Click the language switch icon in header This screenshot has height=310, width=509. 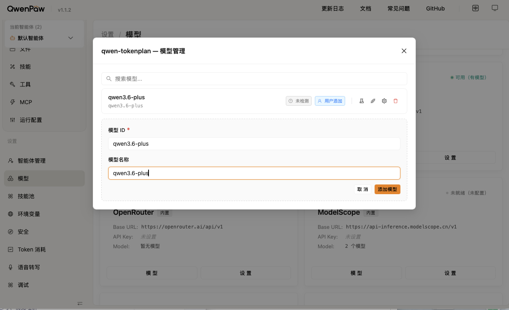[x=475, y=8]
